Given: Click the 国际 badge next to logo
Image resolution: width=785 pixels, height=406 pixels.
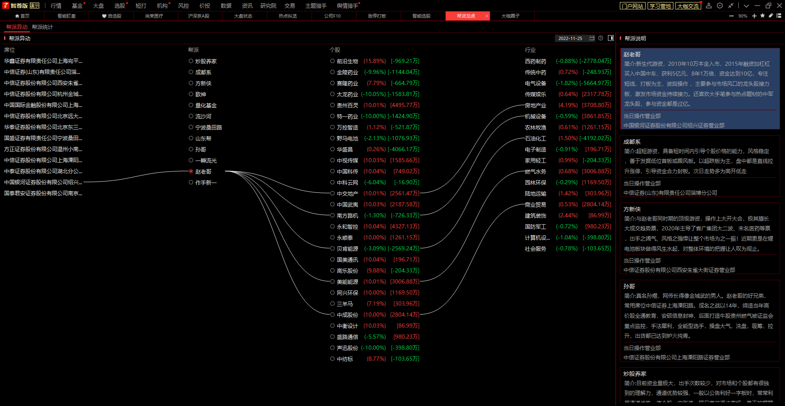Looking at the screenshot, I should point(35,6).
